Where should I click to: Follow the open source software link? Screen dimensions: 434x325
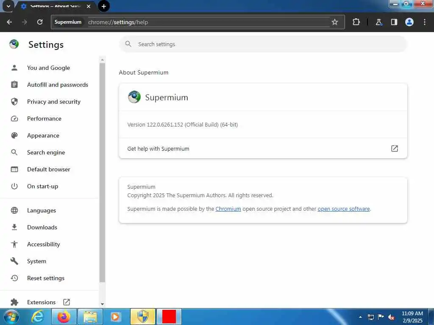click(343, 209)
